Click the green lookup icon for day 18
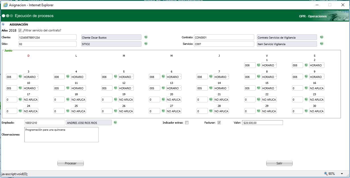This screenshot has height=178, width=350. [68, 99]
